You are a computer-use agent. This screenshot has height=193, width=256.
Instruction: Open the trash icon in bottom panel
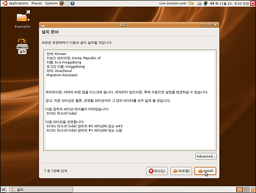click(253, 190)
